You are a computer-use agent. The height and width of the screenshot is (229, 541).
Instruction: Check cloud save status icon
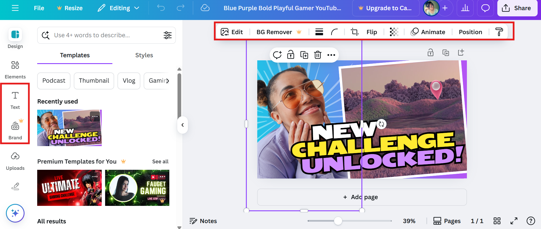click(x=205, y=8)
